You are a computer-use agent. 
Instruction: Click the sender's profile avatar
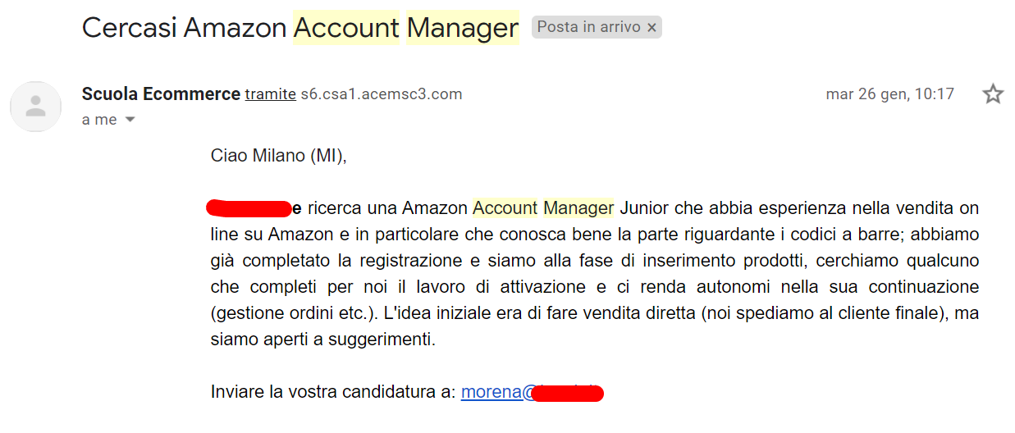(35, 107)
